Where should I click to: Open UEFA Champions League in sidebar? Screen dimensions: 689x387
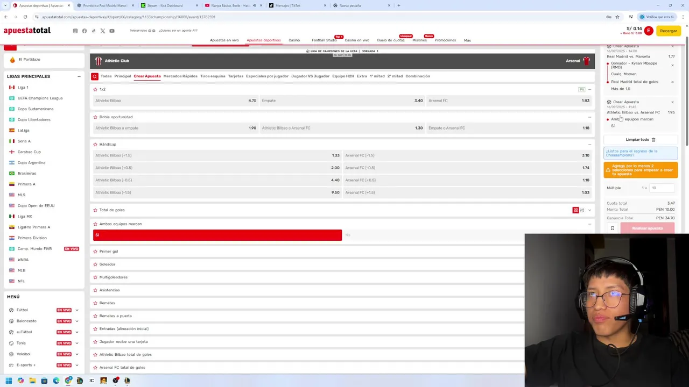(40, 98)
